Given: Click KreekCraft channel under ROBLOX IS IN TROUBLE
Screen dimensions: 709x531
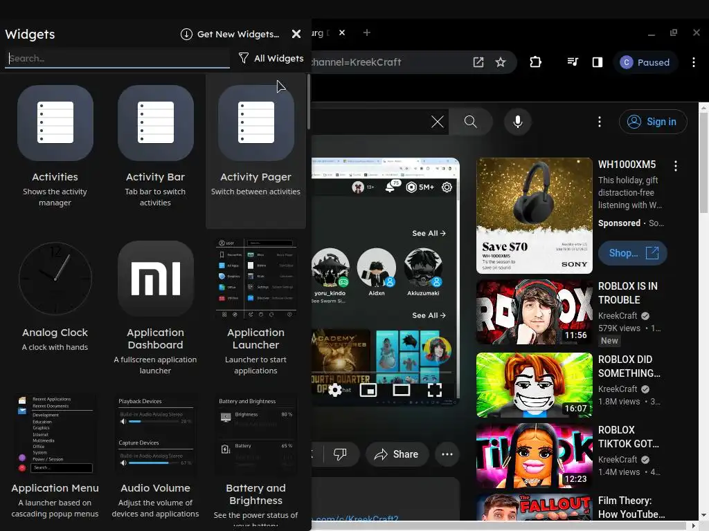Looking at the screenshot, I should click(618, 315).
